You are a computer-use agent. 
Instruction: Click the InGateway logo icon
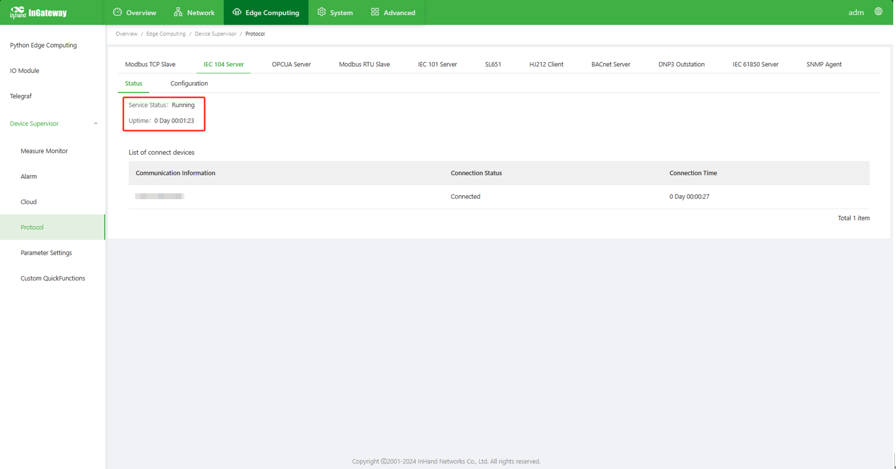click(x=17, y=12)
